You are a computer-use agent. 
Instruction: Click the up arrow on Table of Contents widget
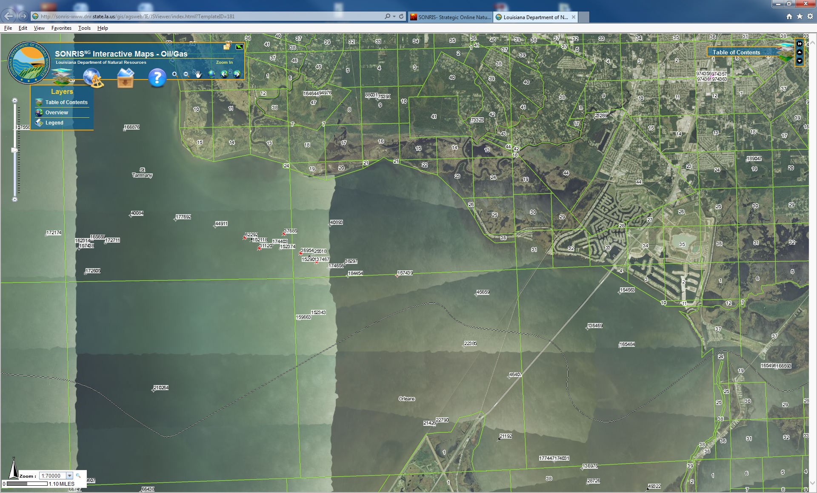coord(800,52)
